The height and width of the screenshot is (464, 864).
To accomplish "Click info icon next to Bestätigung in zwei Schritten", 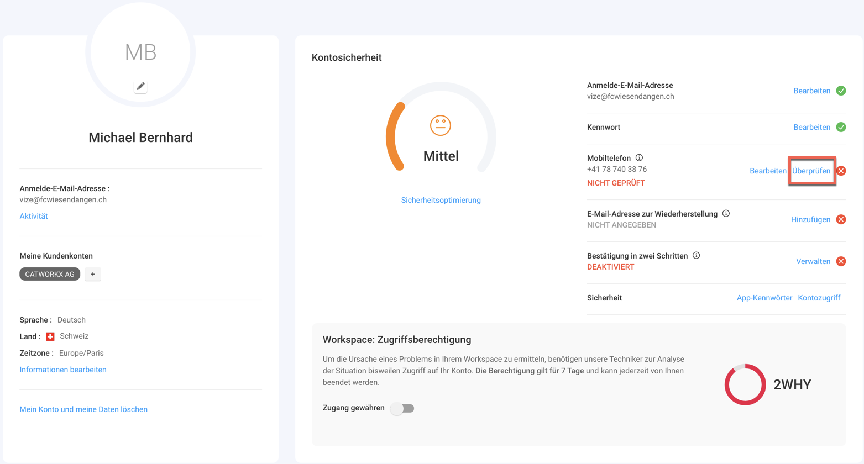I will [x=697, y=256].
